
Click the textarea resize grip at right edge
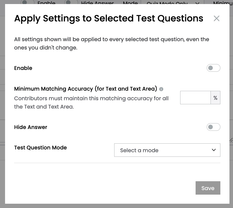231,140
